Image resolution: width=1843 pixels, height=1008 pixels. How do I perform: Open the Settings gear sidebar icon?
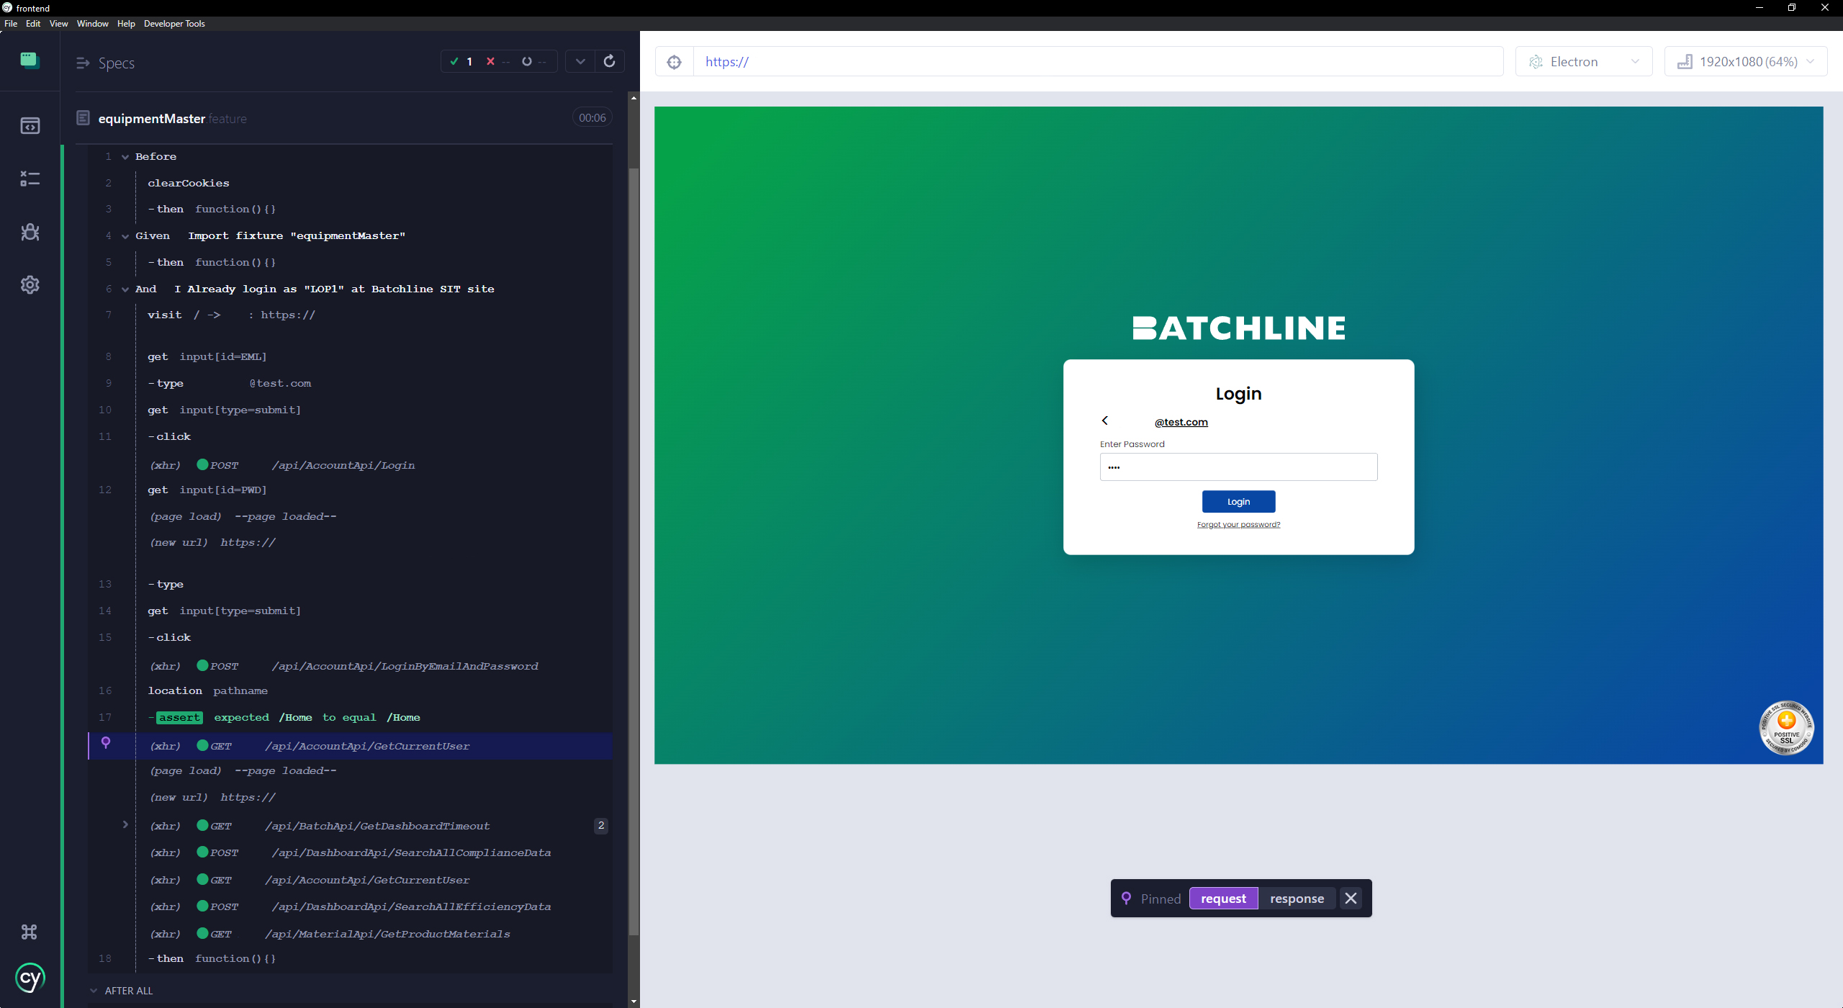(30, 285)
